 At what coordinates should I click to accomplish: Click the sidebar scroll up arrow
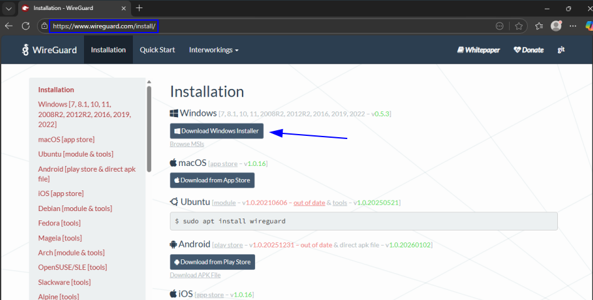click(x=149, y=81)
